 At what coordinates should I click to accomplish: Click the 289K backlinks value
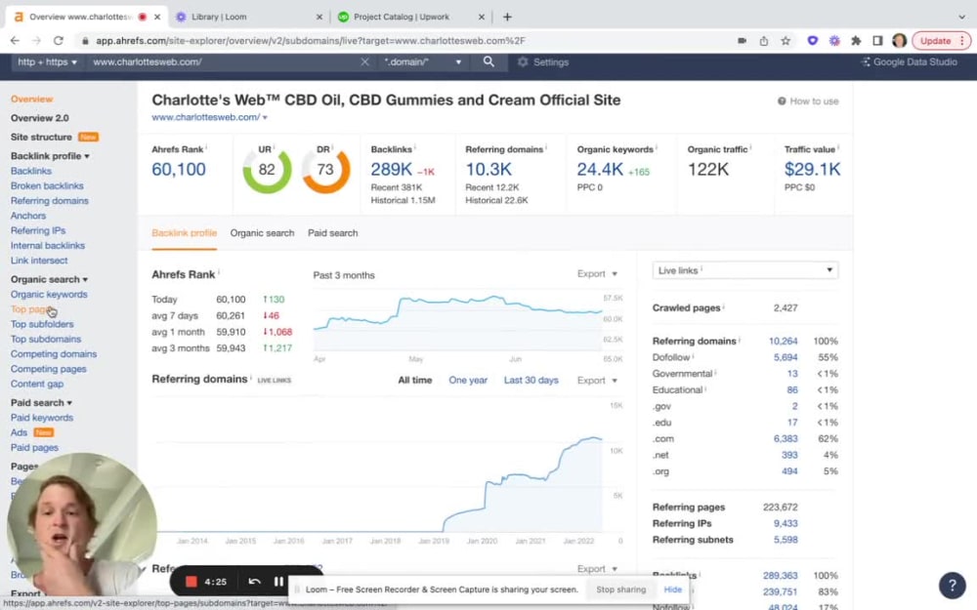392,169
